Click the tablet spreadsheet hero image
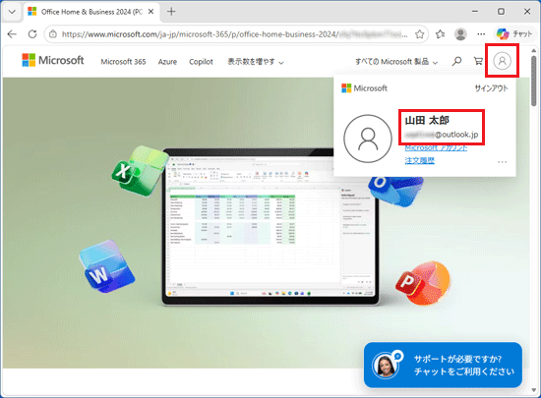The height and width of the screenshot is (398, 541). point(270,227)
